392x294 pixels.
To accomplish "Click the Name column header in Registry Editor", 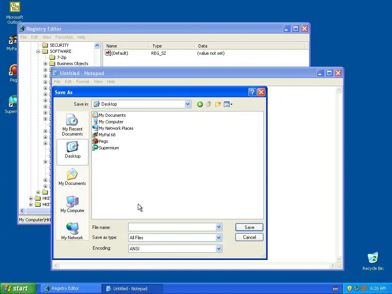I will click(126, 46).
